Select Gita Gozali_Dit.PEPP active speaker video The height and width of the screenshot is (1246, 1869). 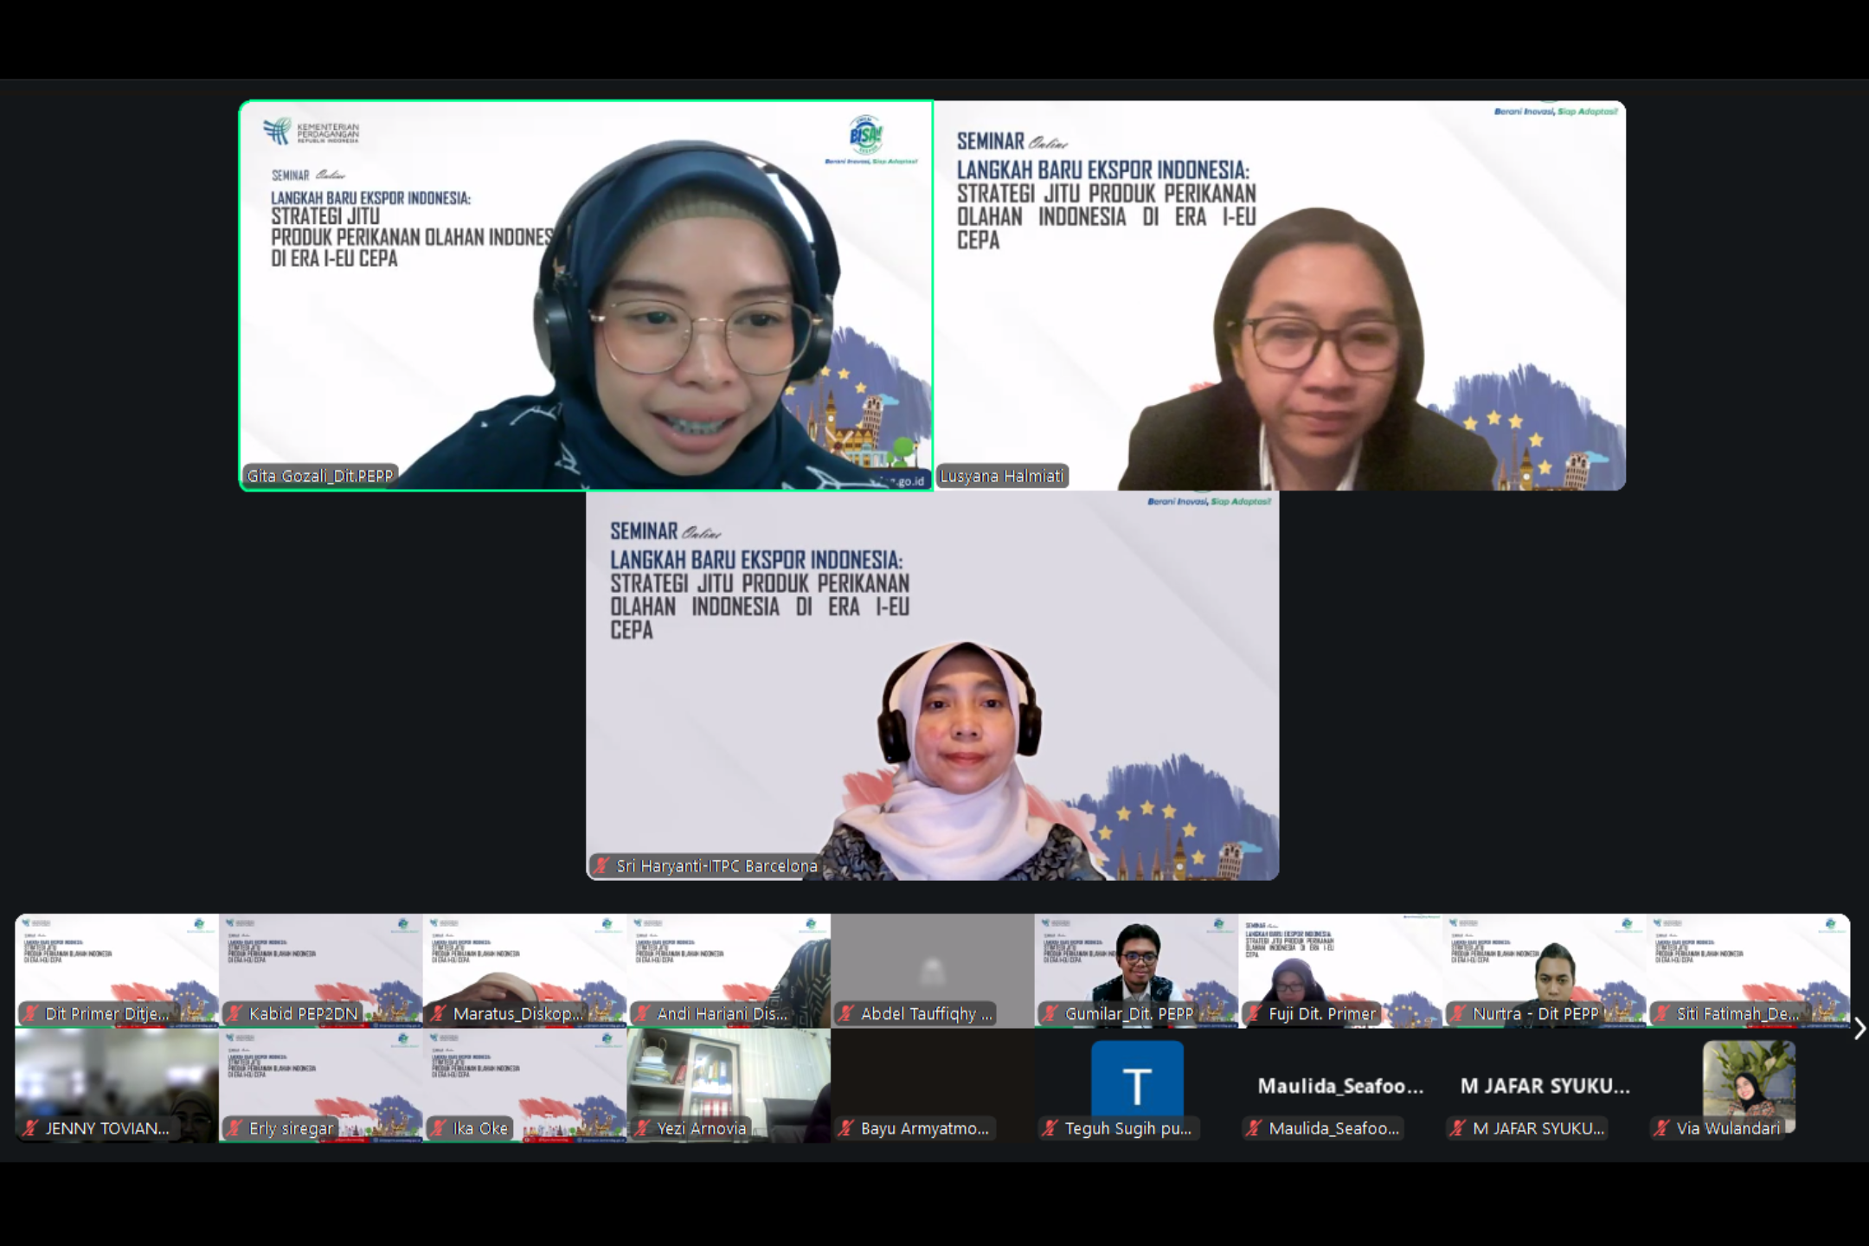pyautogui.click(x=586, y=295)
